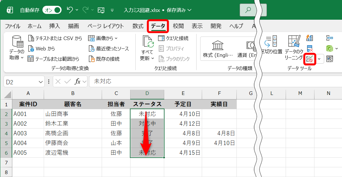Expand the すべて更新 dropdown arrow
342x177 pixels.
click(153, 58)
